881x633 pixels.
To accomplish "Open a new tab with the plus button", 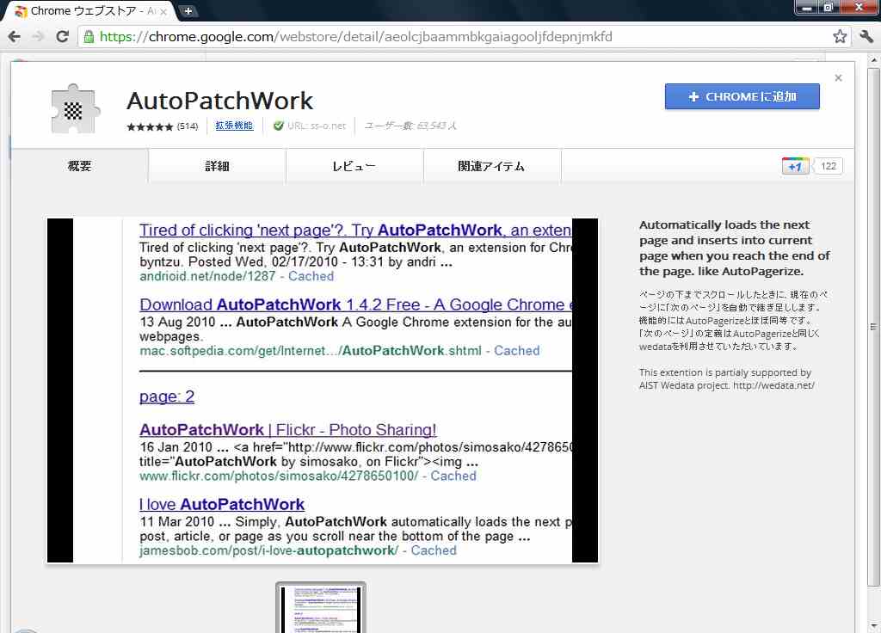I will click(x=188, y=10).
